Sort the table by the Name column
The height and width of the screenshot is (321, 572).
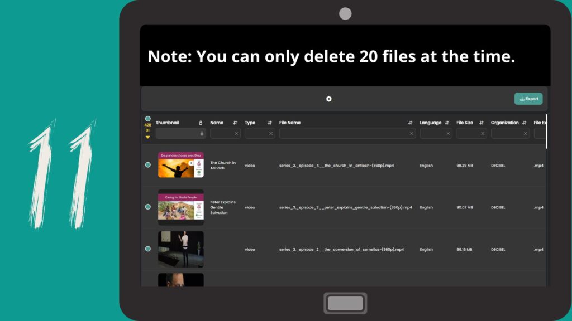coord(235,123)
